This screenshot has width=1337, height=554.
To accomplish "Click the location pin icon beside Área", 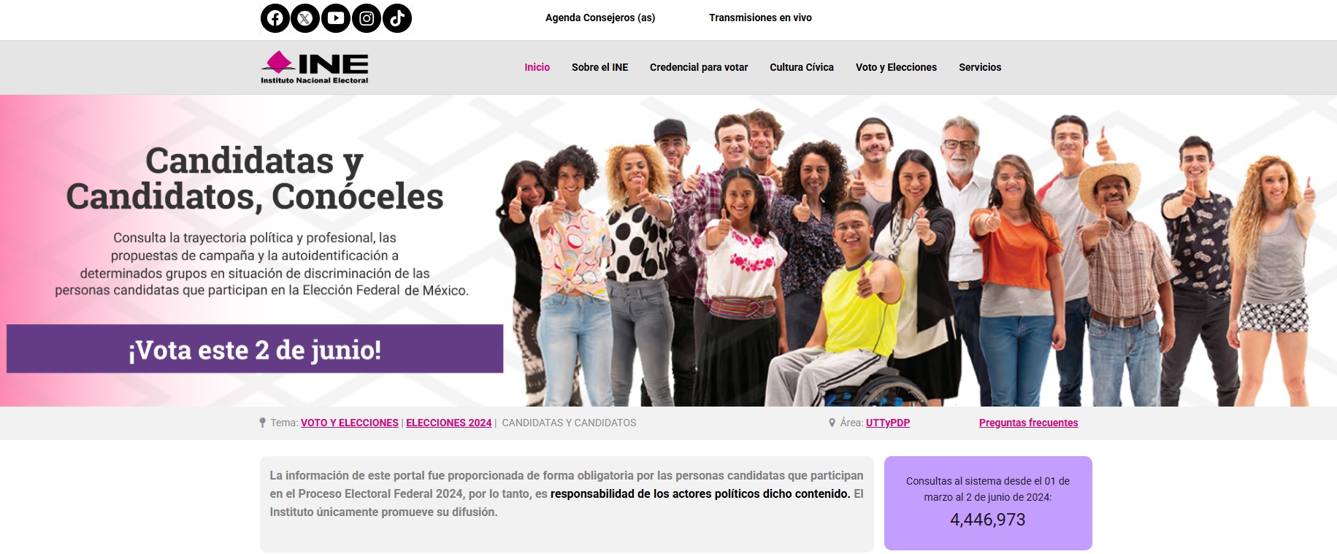I will [x=832, y=423].
